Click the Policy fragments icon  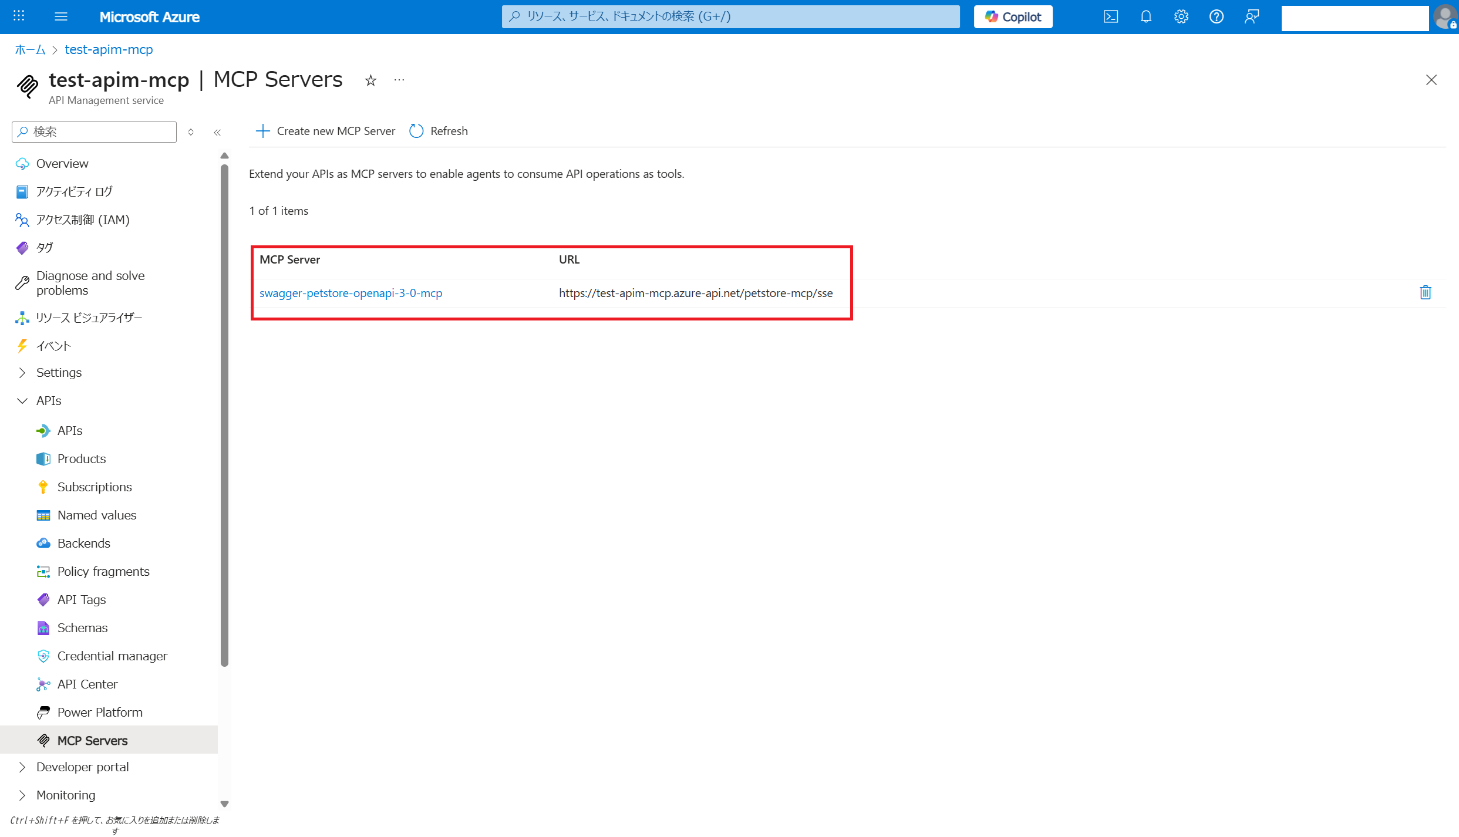click(43, 572)
